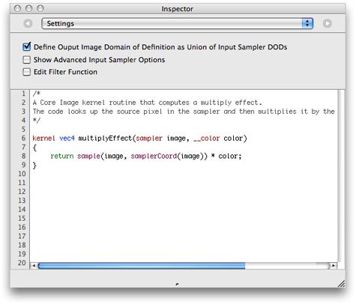Zoom the Inspector window
The height and width of the screenshot is (304, 356).
tap(40, 8)
